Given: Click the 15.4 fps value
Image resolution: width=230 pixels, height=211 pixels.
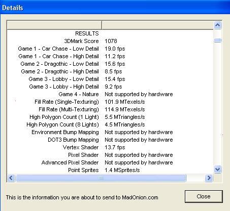Looking at the screenshot, I should 115,79.
